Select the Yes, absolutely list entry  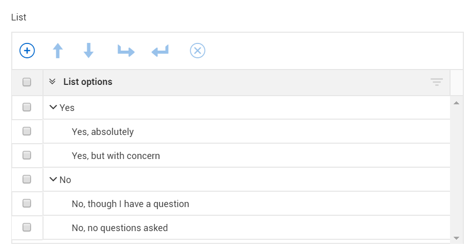[102, 131]
